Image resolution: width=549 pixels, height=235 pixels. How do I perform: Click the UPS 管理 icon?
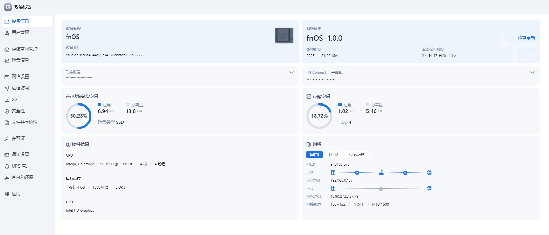pos(7,166)
